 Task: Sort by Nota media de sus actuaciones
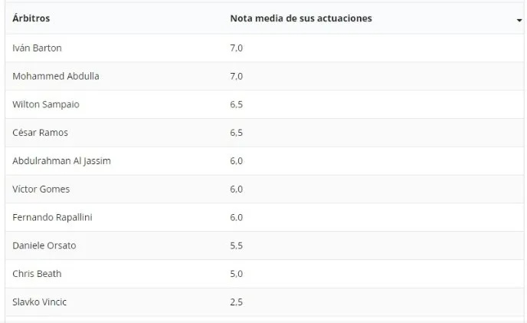point(301,18)
